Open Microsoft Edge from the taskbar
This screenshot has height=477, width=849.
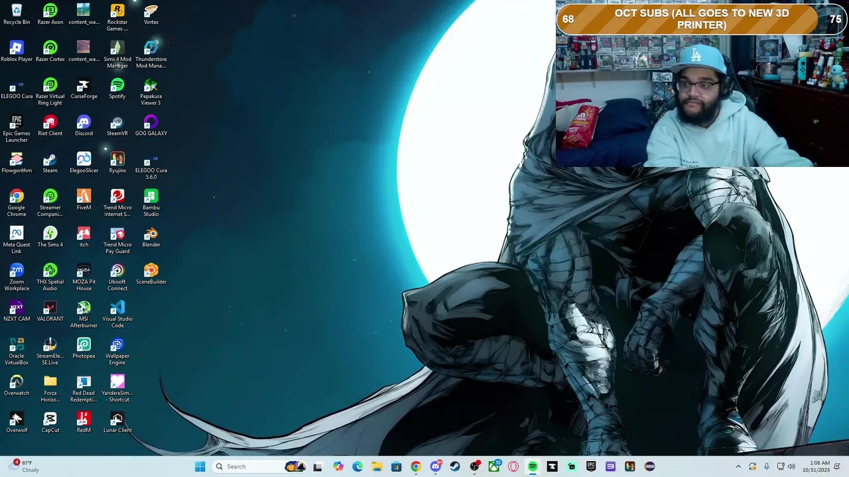coord(358,466)
